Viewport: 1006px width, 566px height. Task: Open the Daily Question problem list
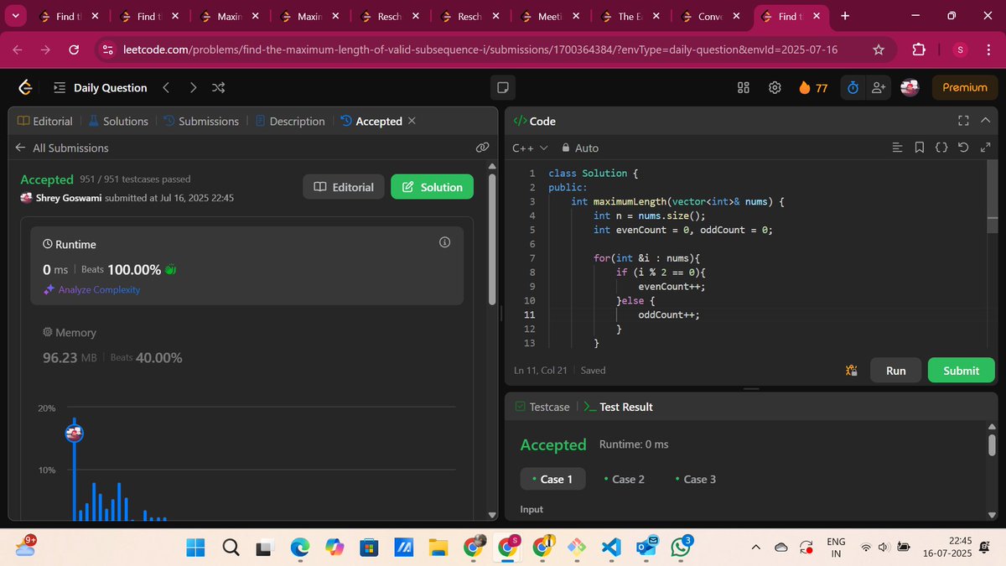pos(101,87)
